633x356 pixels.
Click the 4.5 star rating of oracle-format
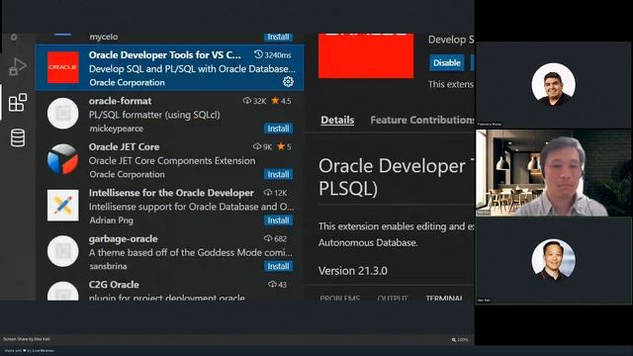[x=281, y=101]
